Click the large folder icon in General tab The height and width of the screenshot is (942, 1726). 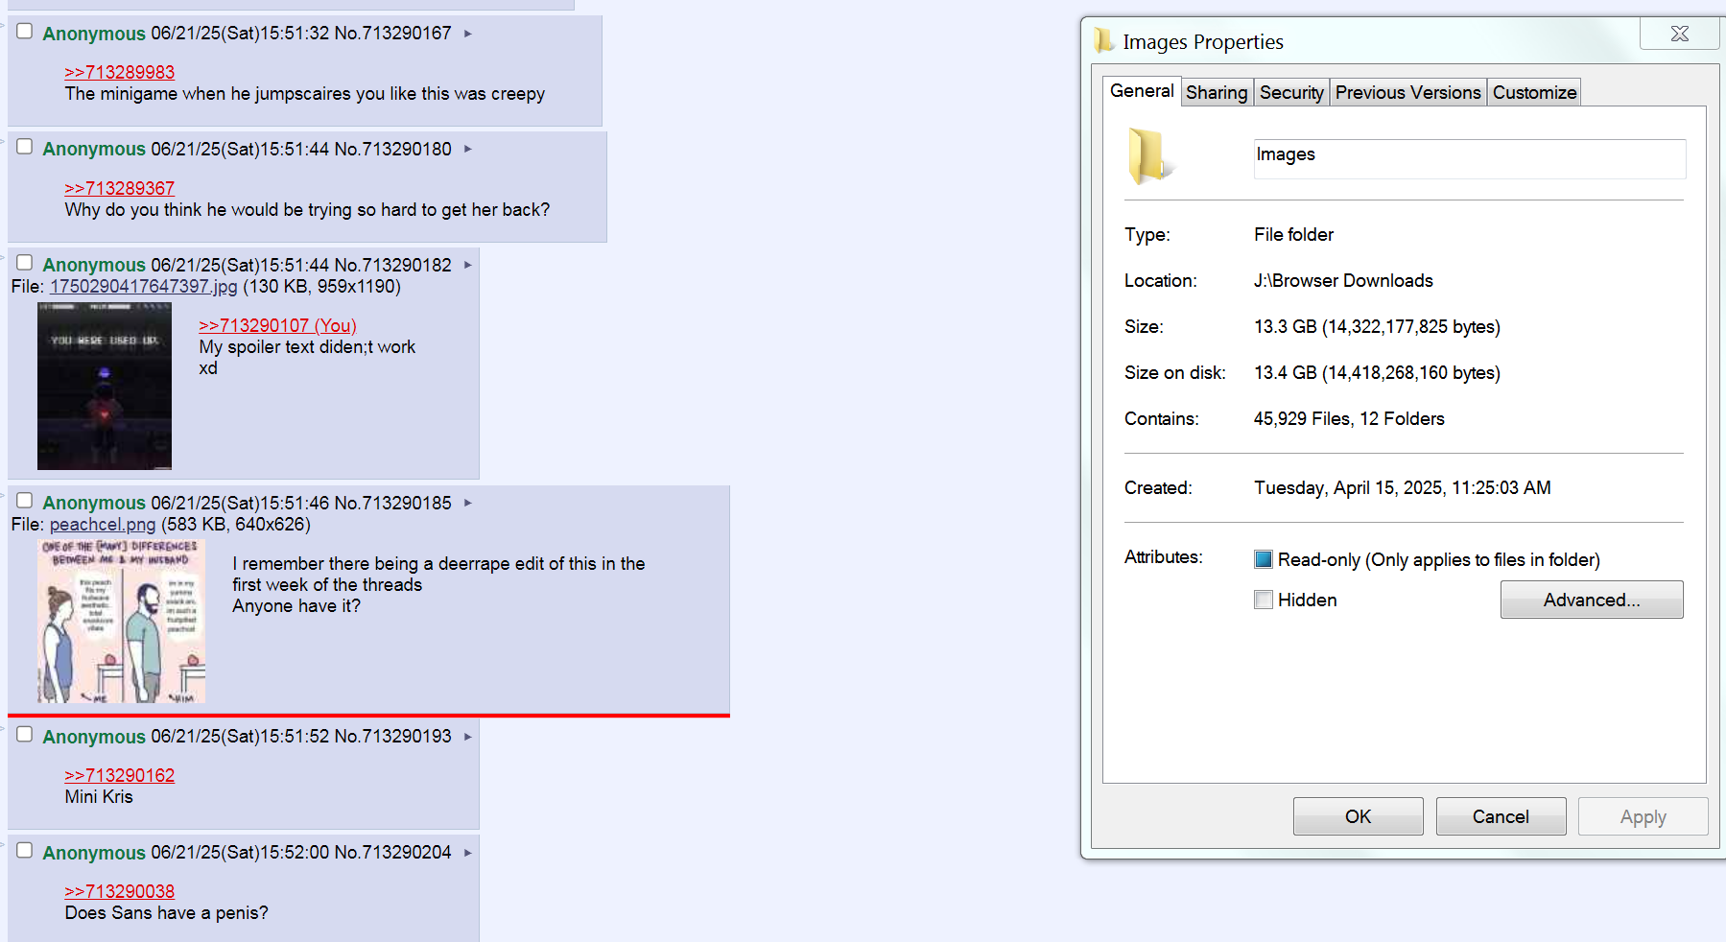(x=1149, y=155)
